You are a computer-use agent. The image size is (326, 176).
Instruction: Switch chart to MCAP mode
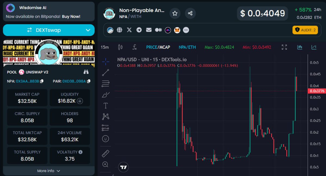tap(164, 47)
